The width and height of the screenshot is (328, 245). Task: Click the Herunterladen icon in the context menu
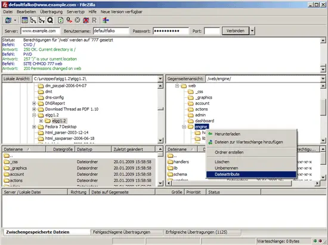point(211,134)
